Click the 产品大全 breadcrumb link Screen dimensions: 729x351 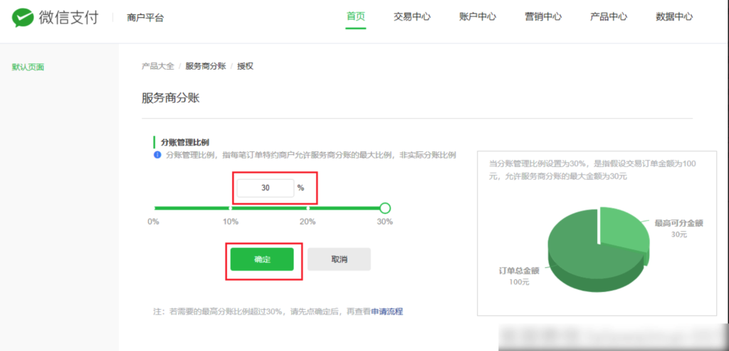157,66
